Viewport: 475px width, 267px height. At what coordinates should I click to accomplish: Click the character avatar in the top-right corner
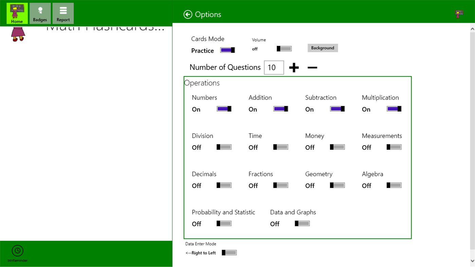pos(459,14)
